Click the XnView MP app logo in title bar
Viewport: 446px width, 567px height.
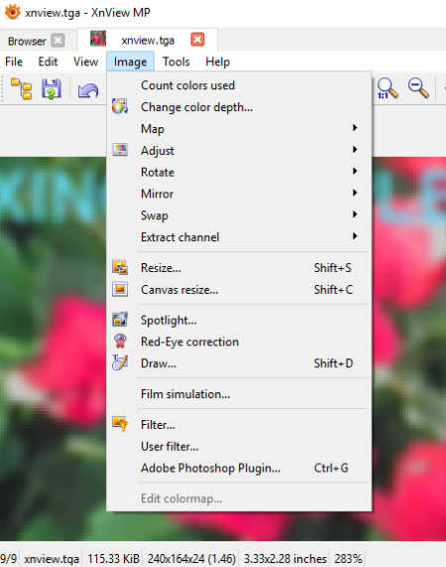(13, 12)
